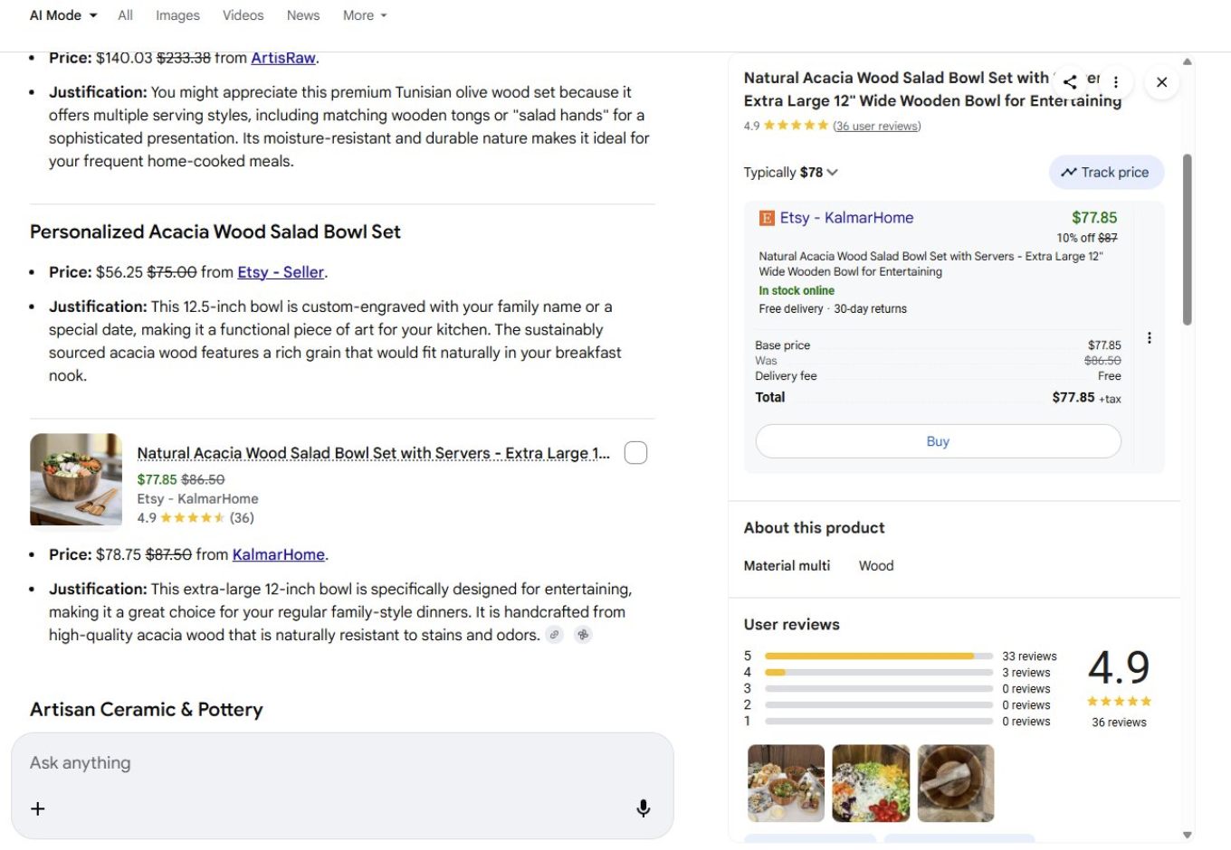The image size is (1231, 850).
Task: Click the microphone voice input icon
Action: coord(643,808)
